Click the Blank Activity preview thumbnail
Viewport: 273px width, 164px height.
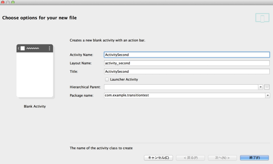35,71
